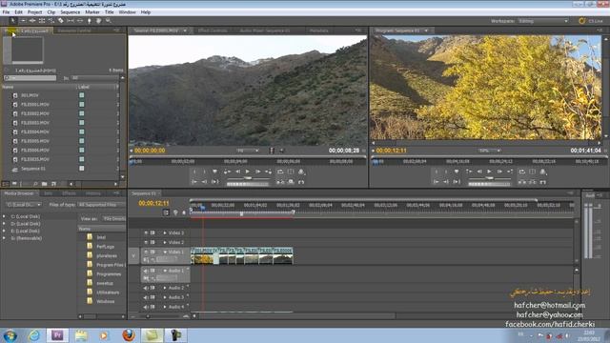Click the Find magnifier icon in Project panel
Screen dimensions: 610x343
35,184
